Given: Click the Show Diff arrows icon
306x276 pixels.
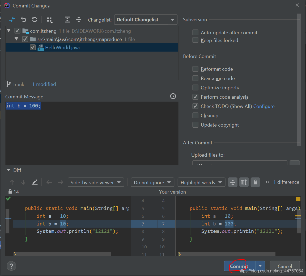Looking at the screenshot, I should [x=12, y=20].
